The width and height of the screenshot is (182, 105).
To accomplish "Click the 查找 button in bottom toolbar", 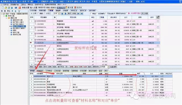I will pos(90,67).
